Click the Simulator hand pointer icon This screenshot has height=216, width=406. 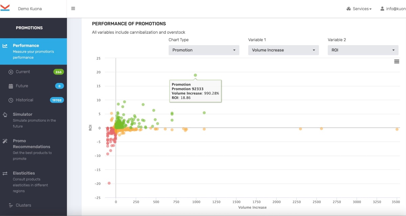[5, 115]
